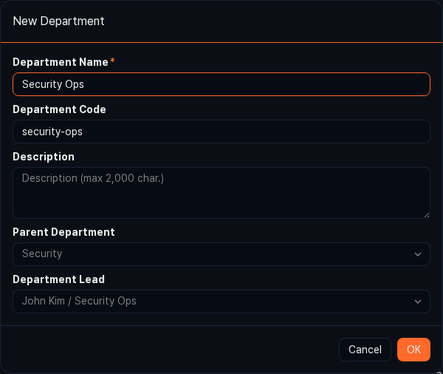Open the Parent Department dropdown

pyautogui.click(x=214, y=254)
